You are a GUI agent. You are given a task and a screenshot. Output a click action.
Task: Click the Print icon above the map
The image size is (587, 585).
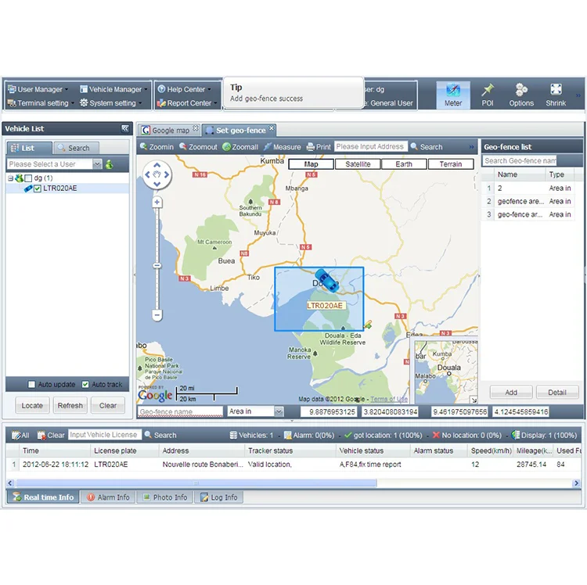[319, 147]
